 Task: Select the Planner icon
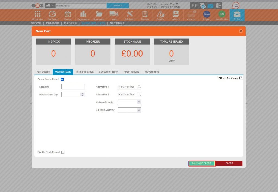68,15
